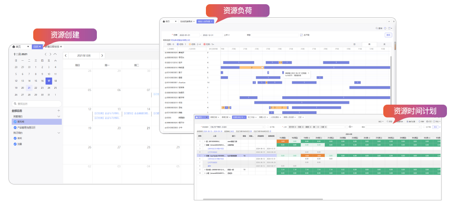This screenshot has width=468, height=206.
Task: Toggle the 含下级 checkbox in resource load
Action: [301, 35]
